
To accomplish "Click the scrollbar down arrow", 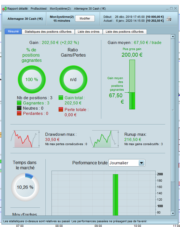I will pyautogui.click(x=173, y=213).
